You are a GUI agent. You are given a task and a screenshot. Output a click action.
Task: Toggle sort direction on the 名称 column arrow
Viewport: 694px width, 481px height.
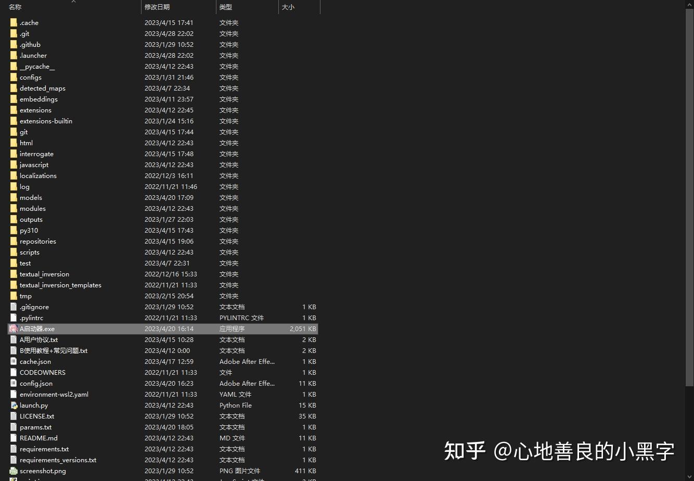click(73, 3)
